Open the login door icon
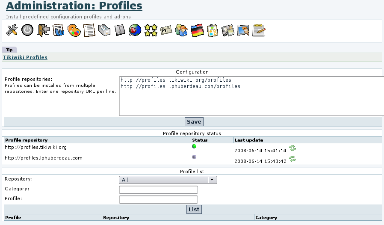384x225 pixels. pos(43,30)
